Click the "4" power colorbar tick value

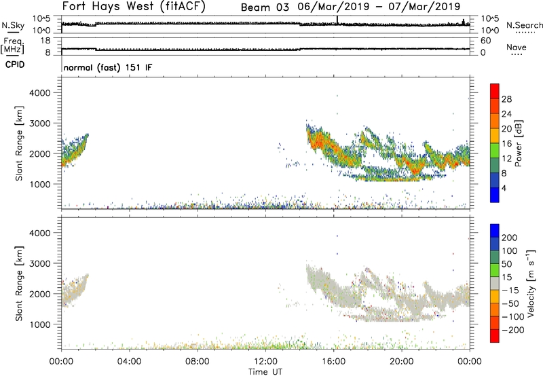504,188
